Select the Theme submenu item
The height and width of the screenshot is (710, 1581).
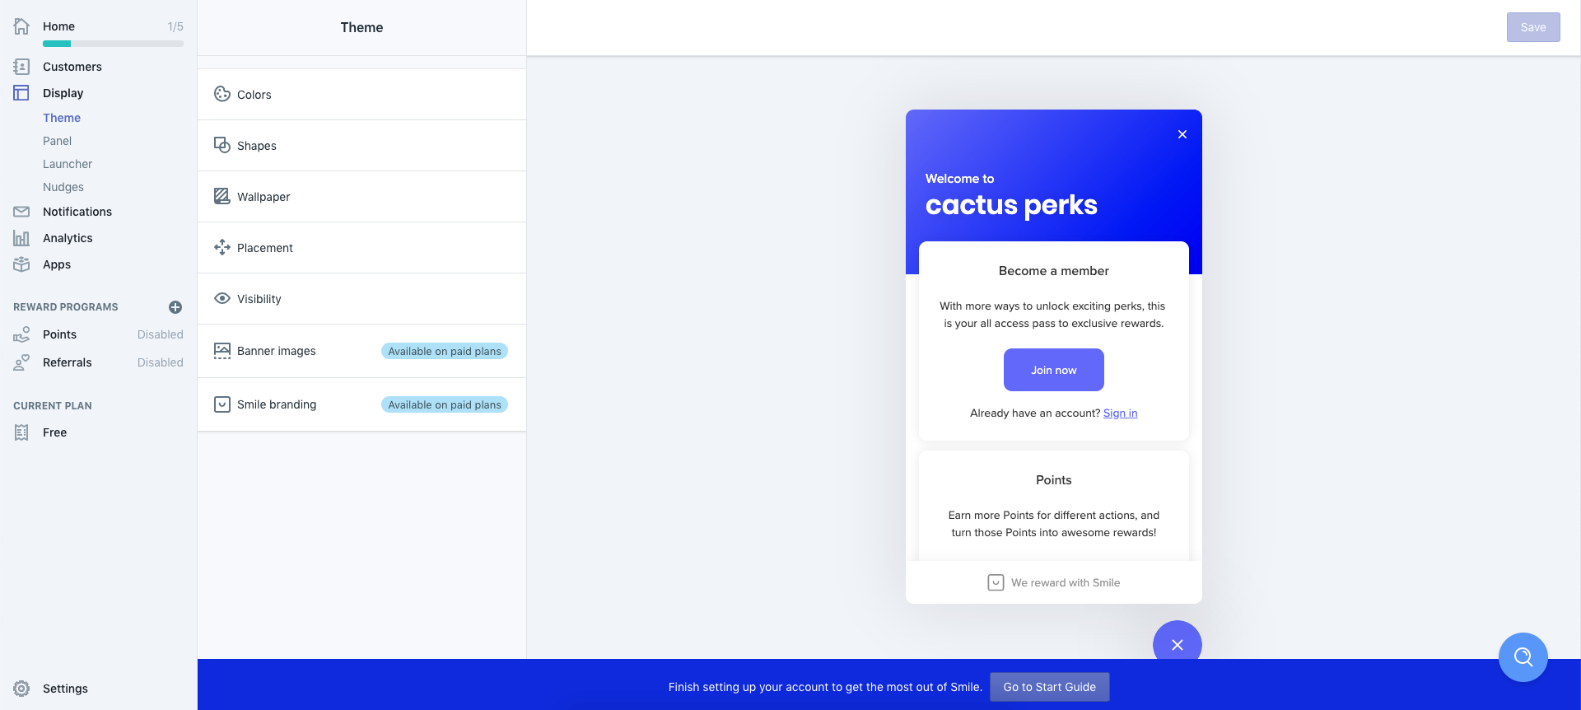tap(62, 118)
